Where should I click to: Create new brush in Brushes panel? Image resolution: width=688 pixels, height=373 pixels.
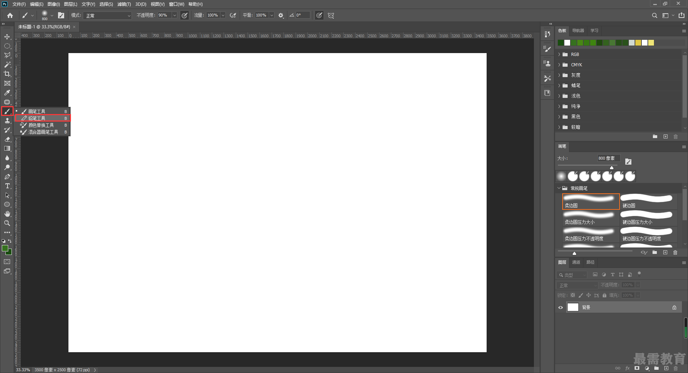[665, 252]
